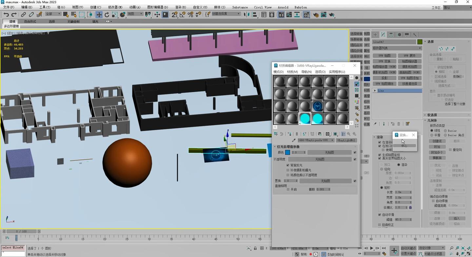Click the Pin Stack icon

click(x=375, y=124)
